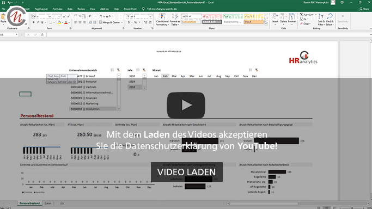Click the fill color paint bucket icon
The image size is (372, 209).
click(x=59, y=22)
